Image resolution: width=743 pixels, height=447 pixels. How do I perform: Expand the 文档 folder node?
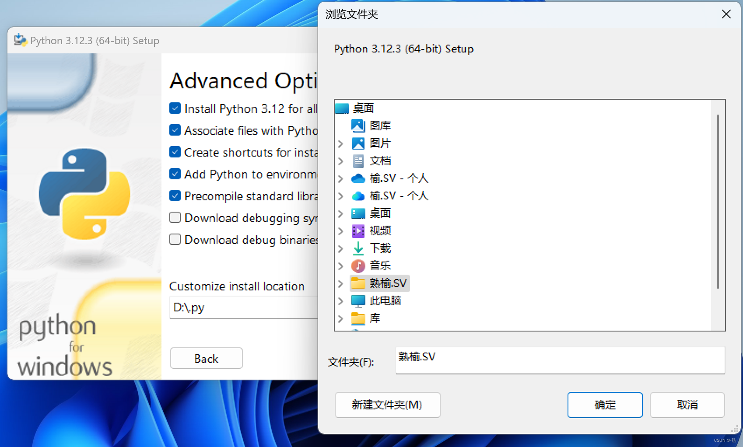(x=340, y=161)
